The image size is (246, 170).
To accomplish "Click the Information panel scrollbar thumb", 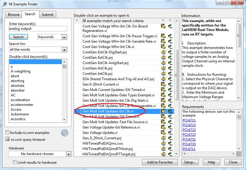I will (239, 35).
